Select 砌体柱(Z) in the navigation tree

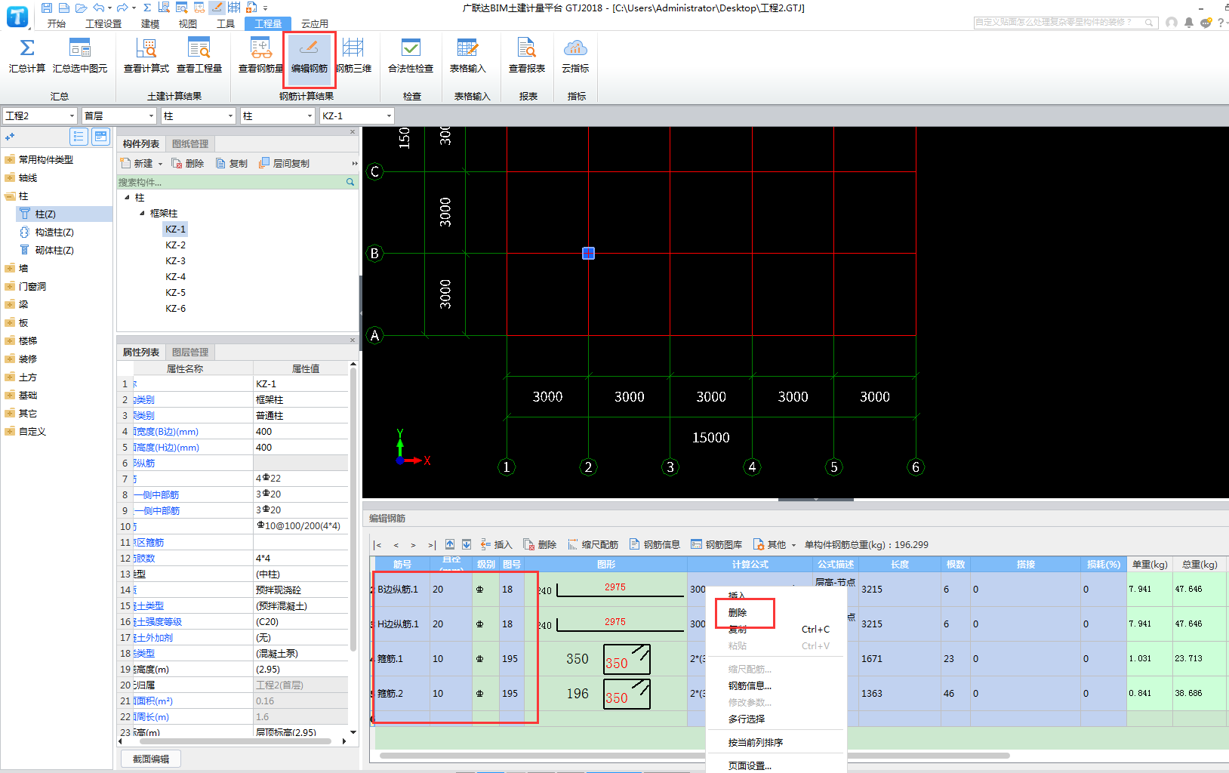click(x=54, y=250)
